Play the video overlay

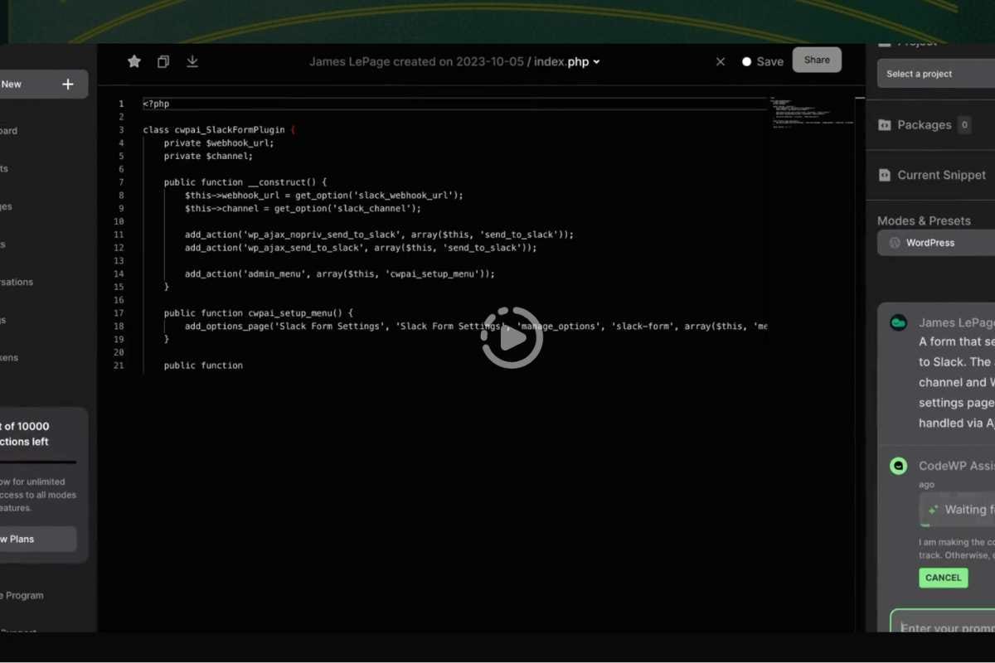click(x=512, y=337)
